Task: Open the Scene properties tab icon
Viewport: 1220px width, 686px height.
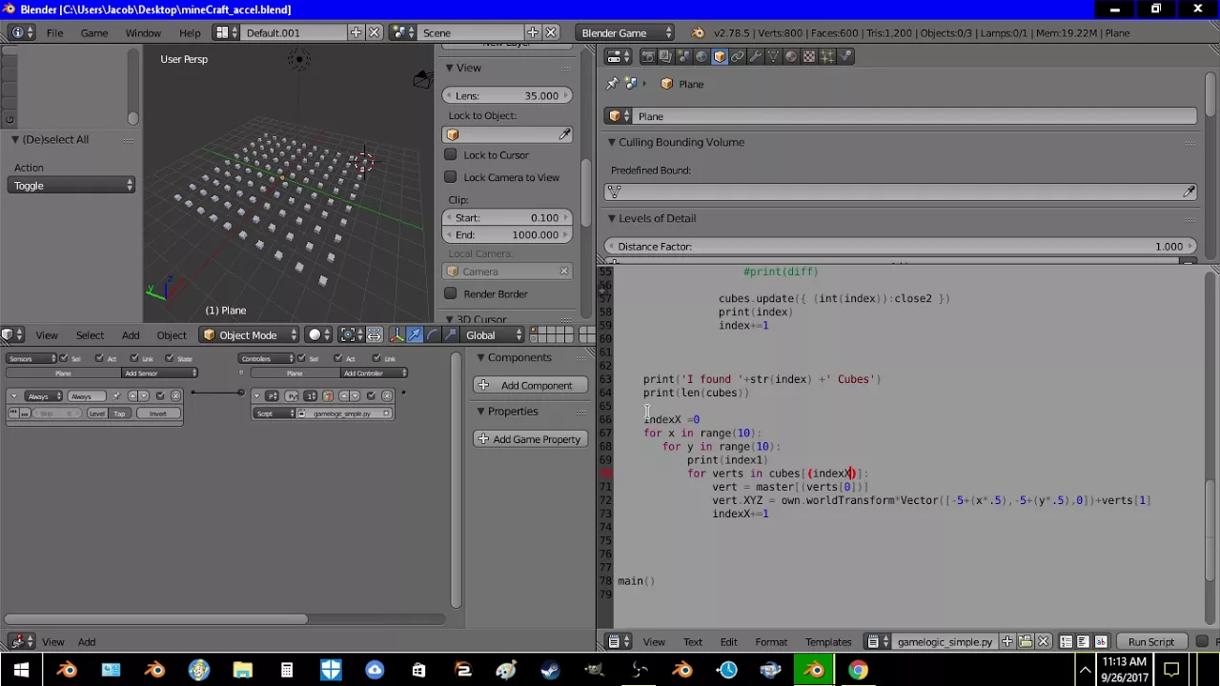Action: point(683,56)
